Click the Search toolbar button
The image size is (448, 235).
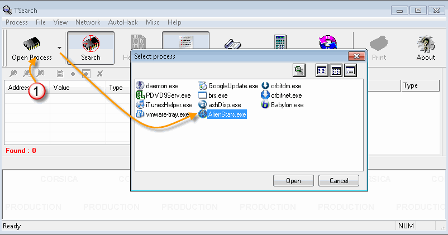pyautogui.click(x=91, y=48)
